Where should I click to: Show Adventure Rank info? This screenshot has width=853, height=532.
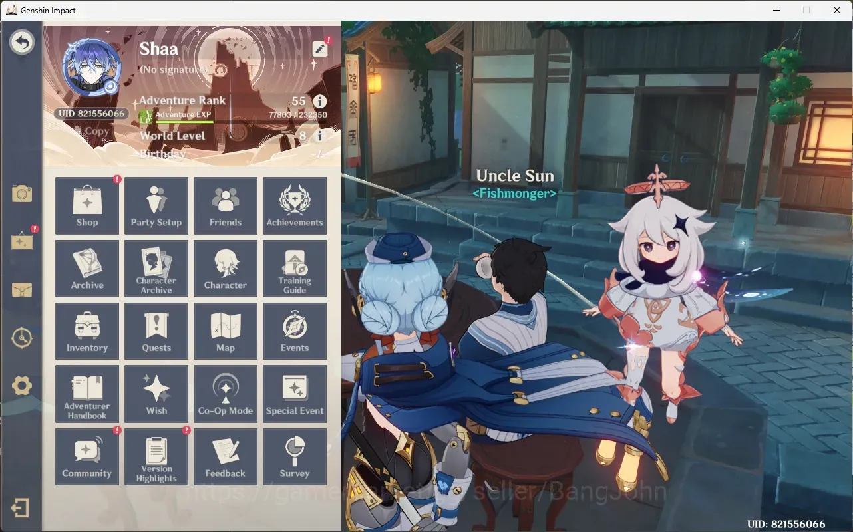coord(320,102)
